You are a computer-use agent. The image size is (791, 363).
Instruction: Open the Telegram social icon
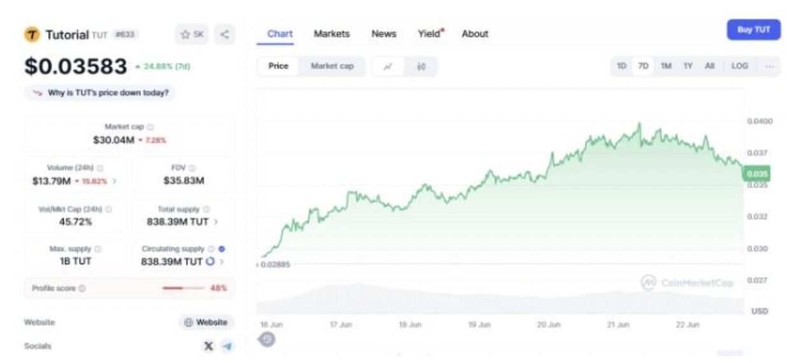coord(227,346)
